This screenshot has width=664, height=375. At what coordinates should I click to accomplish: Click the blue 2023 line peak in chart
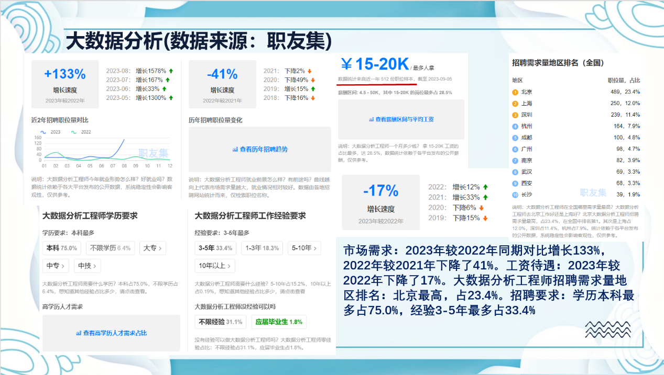tap(124, 139)
